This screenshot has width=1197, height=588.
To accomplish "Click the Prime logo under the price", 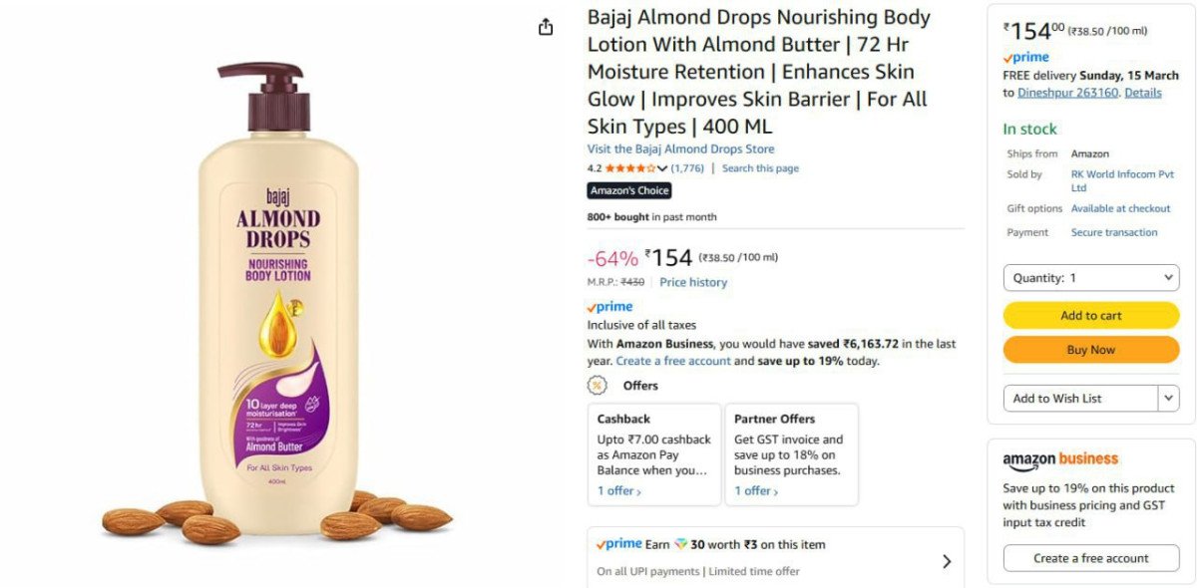I will click(x=609, y=307).
